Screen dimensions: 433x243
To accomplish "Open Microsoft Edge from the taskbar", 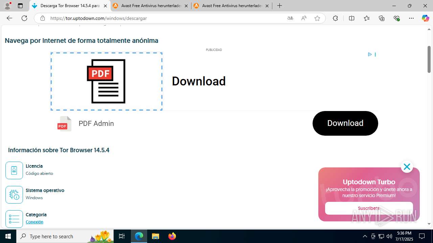I will coord(139,236).
